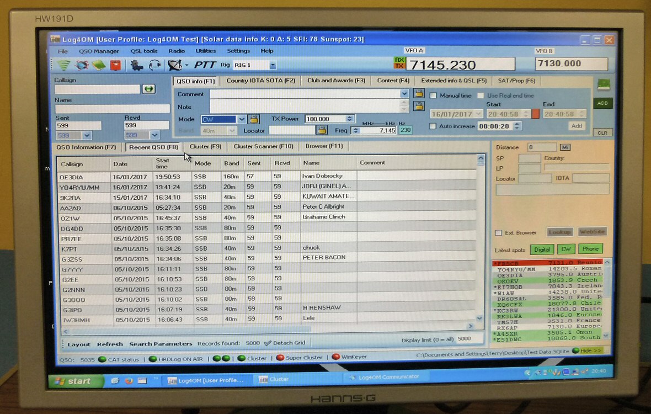Toggle the lock icon next to Locator

click(321, 130)
